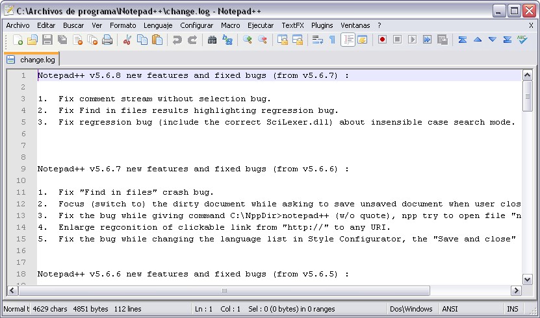
Task: Click the Close All documents icon
Action: pyautogui.click(x=92, y=40)
